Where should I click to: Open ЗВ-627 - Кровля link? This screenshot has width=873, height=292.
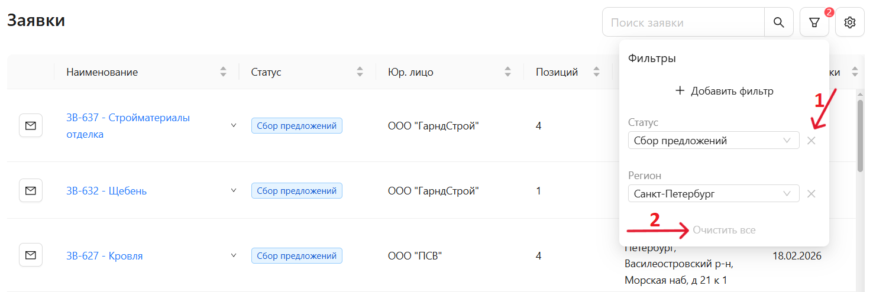104,256
